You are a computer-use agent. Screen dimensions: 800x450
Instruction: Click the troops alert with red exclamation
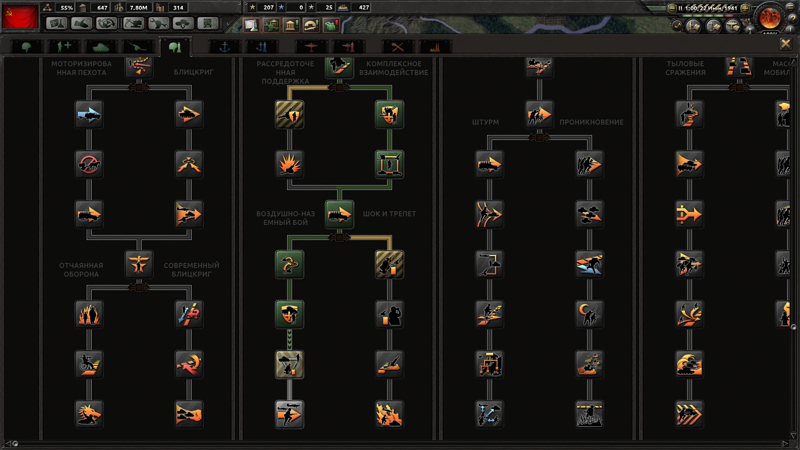[331, 25]
